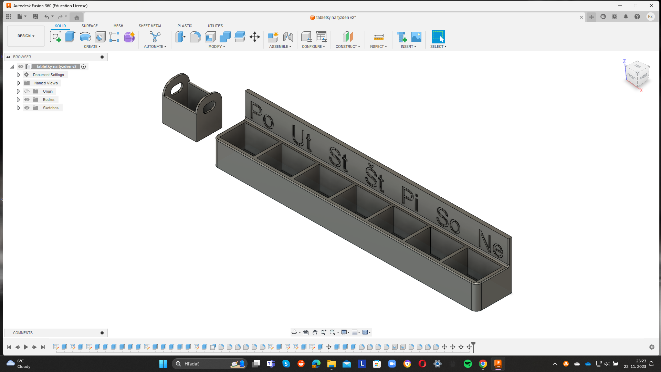Toggle visibility of Origin folder

point(27,91)
